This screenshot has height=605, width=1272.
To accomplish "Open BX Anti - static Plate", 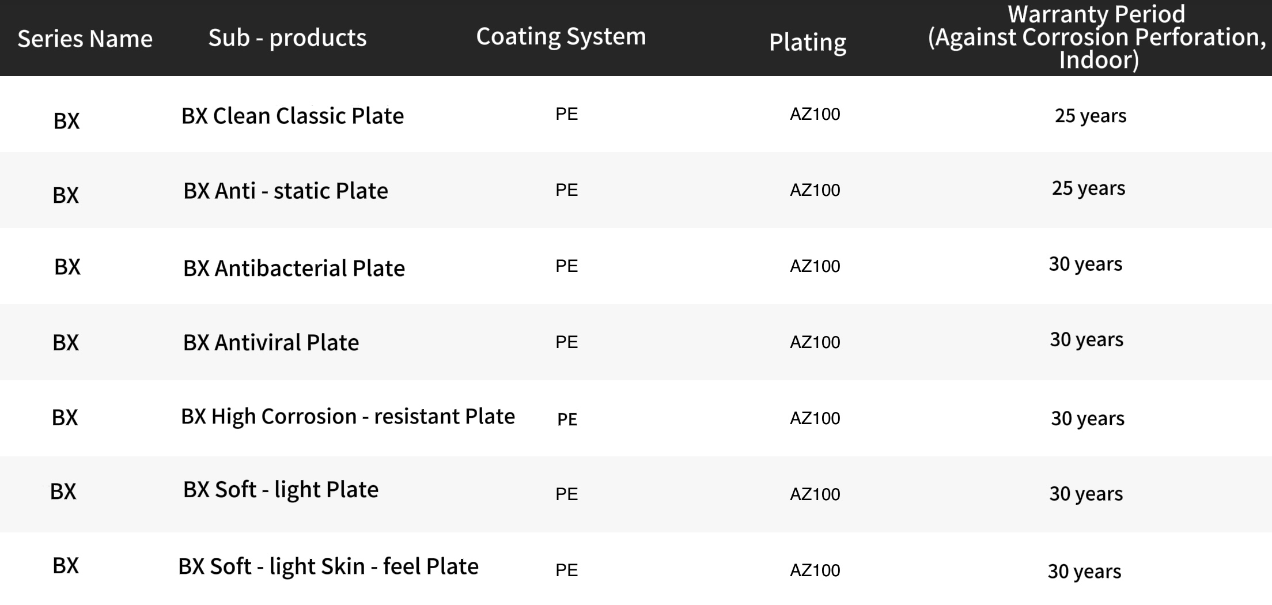I will tap(286, 191).
